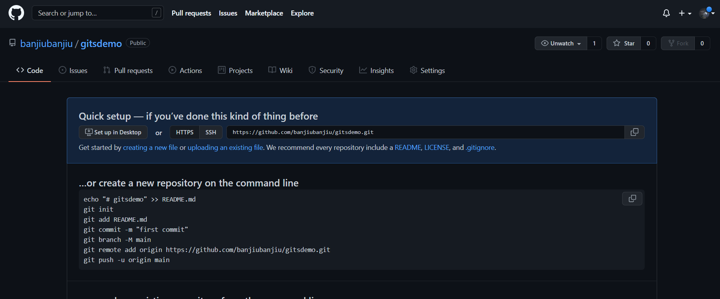Click the Set up in Desktop button
This screenshot has height=299, width=720.
pyautogui.click(x=113, y=132)
